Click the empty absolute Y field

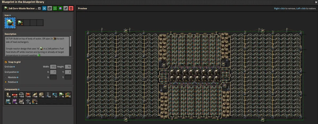[68, 77]
